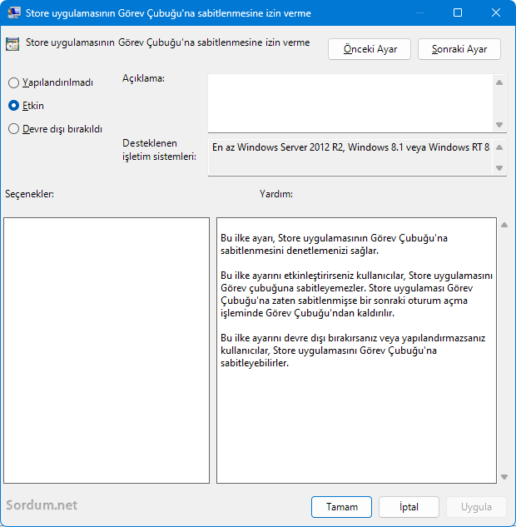The width and height of the screenshot is (516, 527).
Task: Click the help text 'Bu ilke ayarı, Store uygulamasının'
Action: coord(334,244)
